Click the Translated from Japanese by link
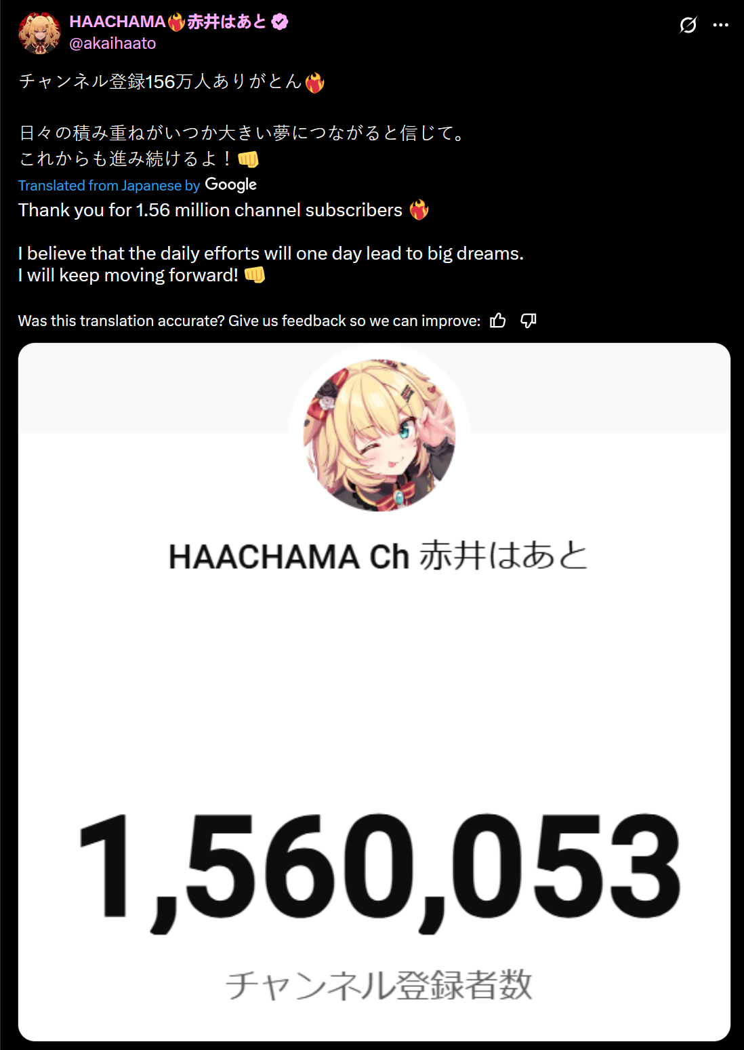Viewport: 744px width, 1050px height. (x=108, y=186)
